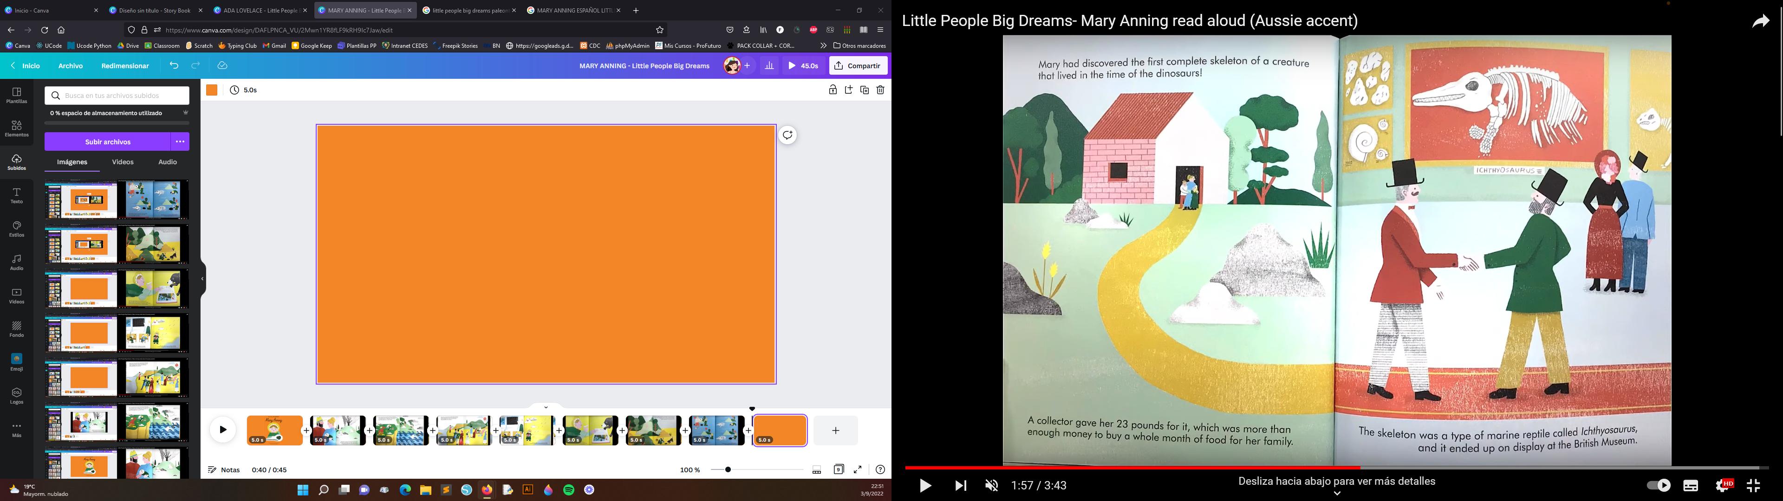1783x501 pixels.
Task: Play the YouTube video
Action: (925, 486)
